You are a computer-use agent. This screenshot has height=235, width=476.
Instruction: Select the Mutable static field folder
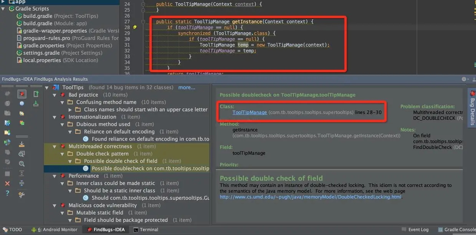click(x=100, y=213)
